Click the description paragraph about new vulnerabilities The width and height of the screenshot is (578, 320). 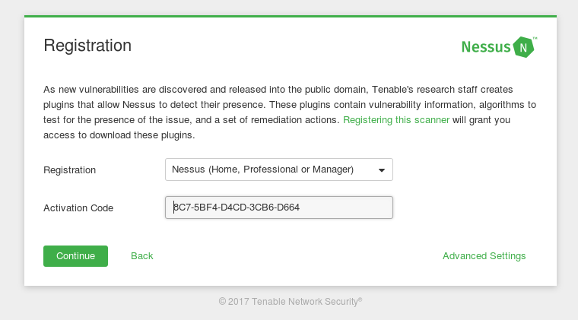[x=290, y=112]
